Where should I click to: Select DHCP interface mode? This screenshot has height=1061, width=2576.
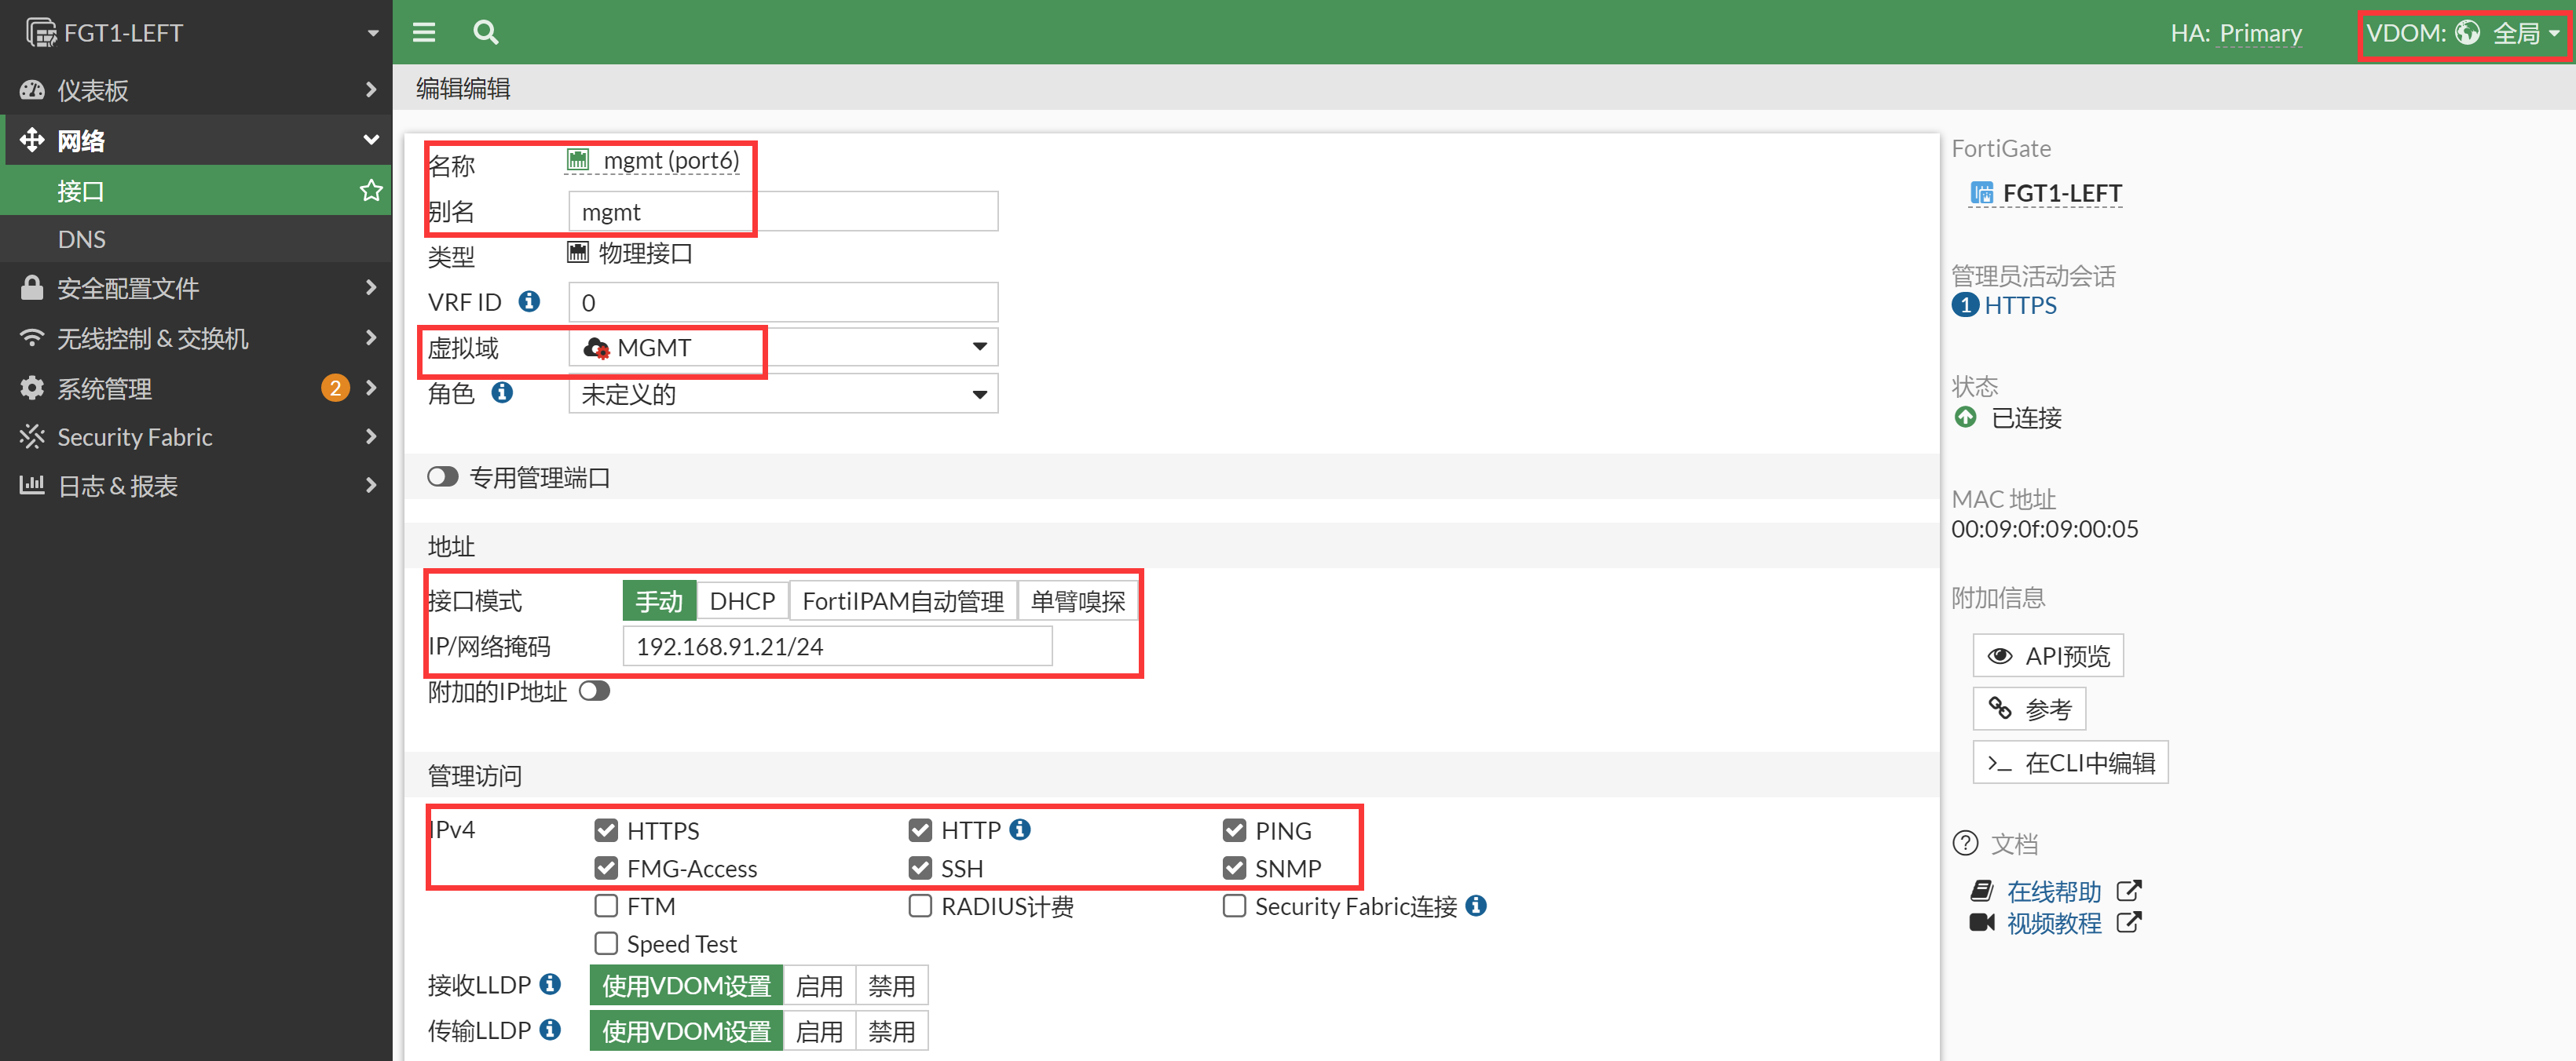point(742,600)
